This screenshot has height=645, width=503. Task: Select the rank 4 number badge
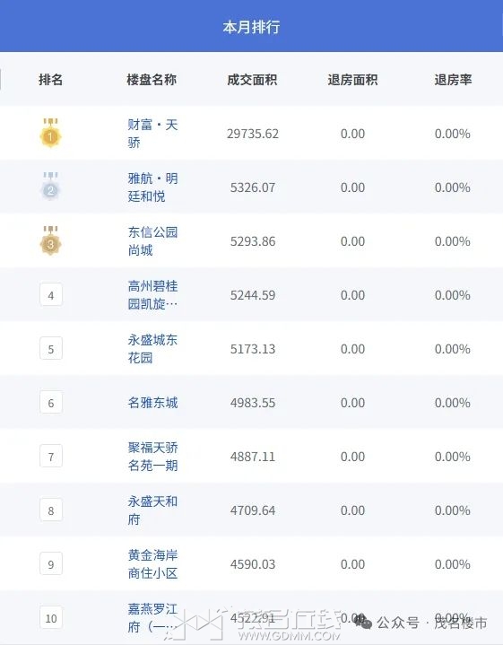coord(51,295)
